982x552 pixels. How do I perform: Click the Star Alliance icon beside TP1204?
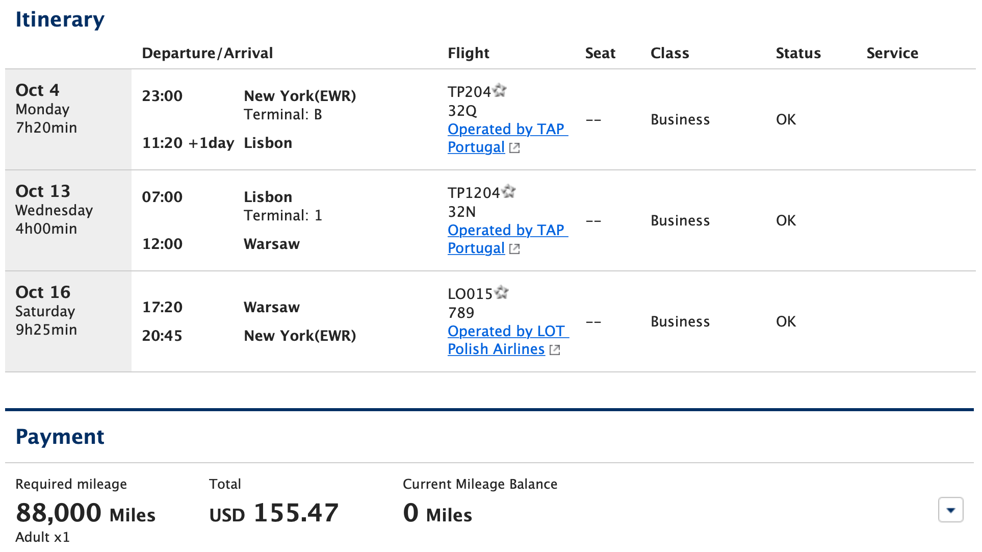pos(508,191)
